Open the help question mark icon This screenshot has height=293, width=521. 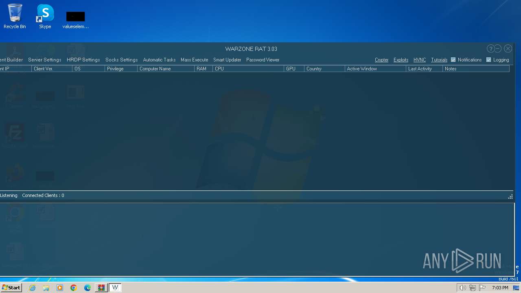[x=491, y=49]
